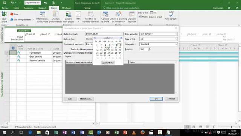Expand the Date actuelle dropdown
The width and height of the screenshot is (241, 136).
click(176, 34)
